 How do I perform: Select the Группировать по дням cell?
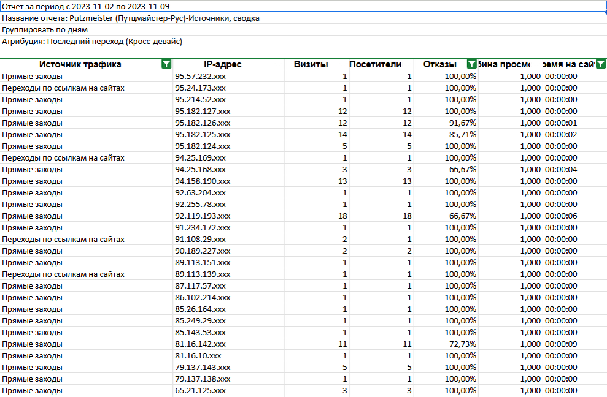click(x=303, y=30)
